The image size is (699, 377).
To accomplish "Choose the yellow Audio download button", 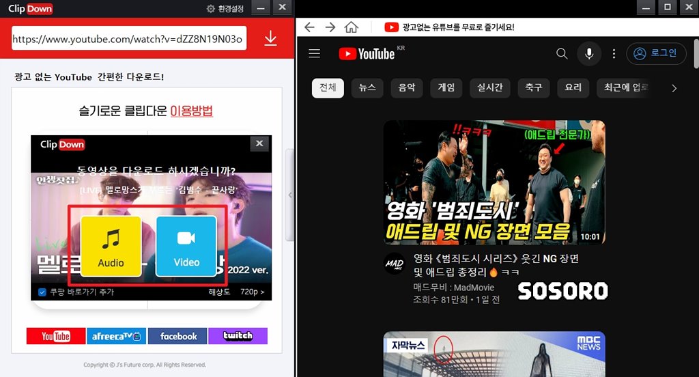I will (111, 246).
